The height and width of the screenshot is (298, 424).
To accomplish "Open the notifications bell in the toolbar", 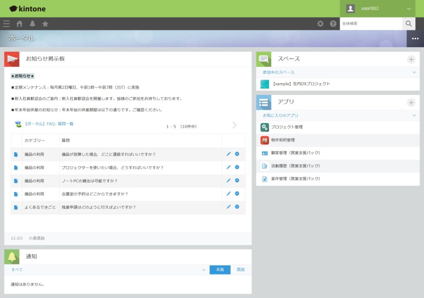I will point(32,24).
